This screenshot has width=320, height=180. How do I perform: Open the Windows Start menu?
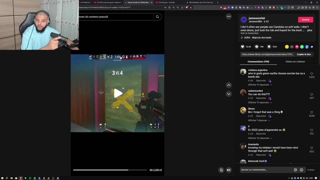[2, 178]
